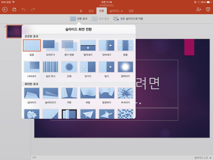Go to the 슬라이드 쇼 tab

coord(116,11)
